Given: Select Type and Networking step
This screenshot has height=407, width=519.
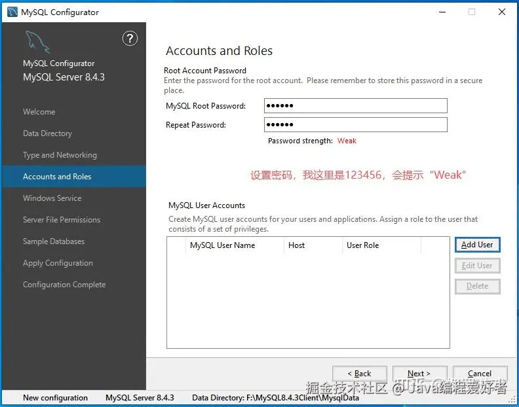Looking at the screenshot, I should (60, 155).
